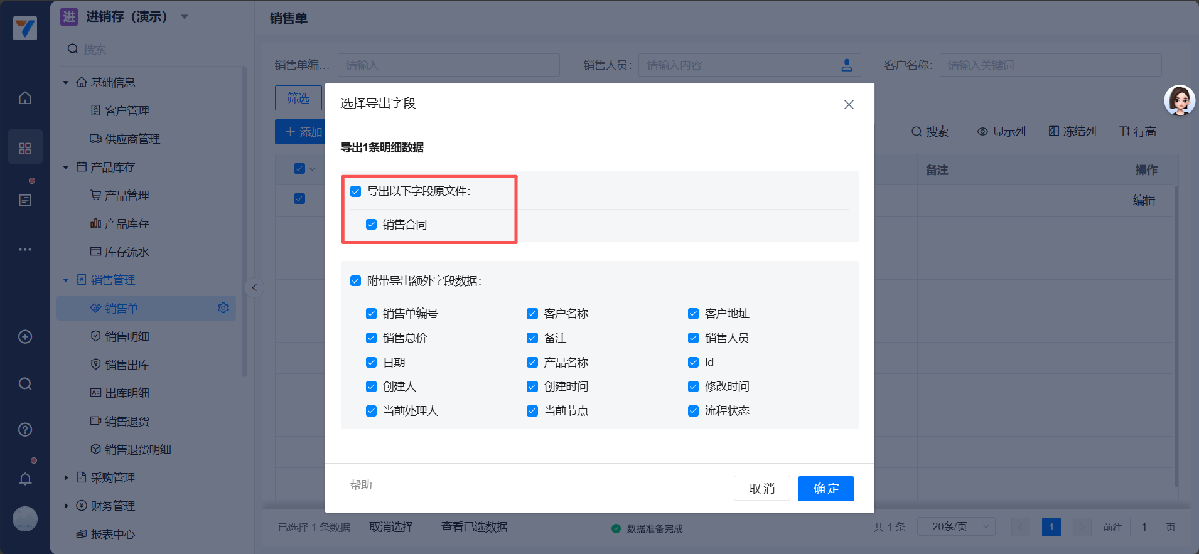The height and width of the screenshot is (554, 1199).
Task: Open the notification bell icon
Action: tap(25, 479)
